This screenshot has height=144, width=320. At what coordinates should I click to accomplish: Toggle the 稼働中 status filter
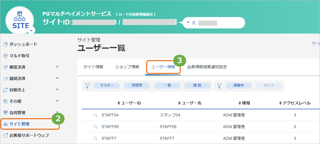click(239, 86)
